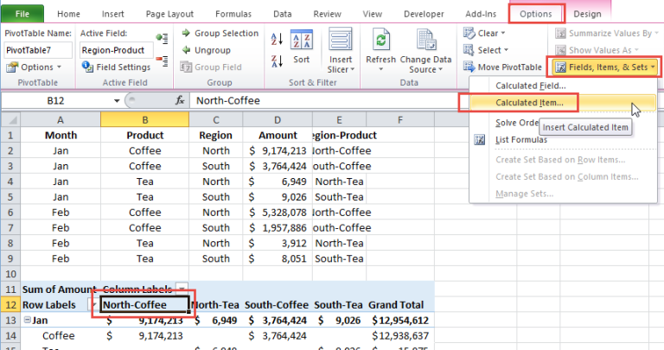Open the File tab
The height and width of the screenshot is (350, 664).
(x=23, y=14)
